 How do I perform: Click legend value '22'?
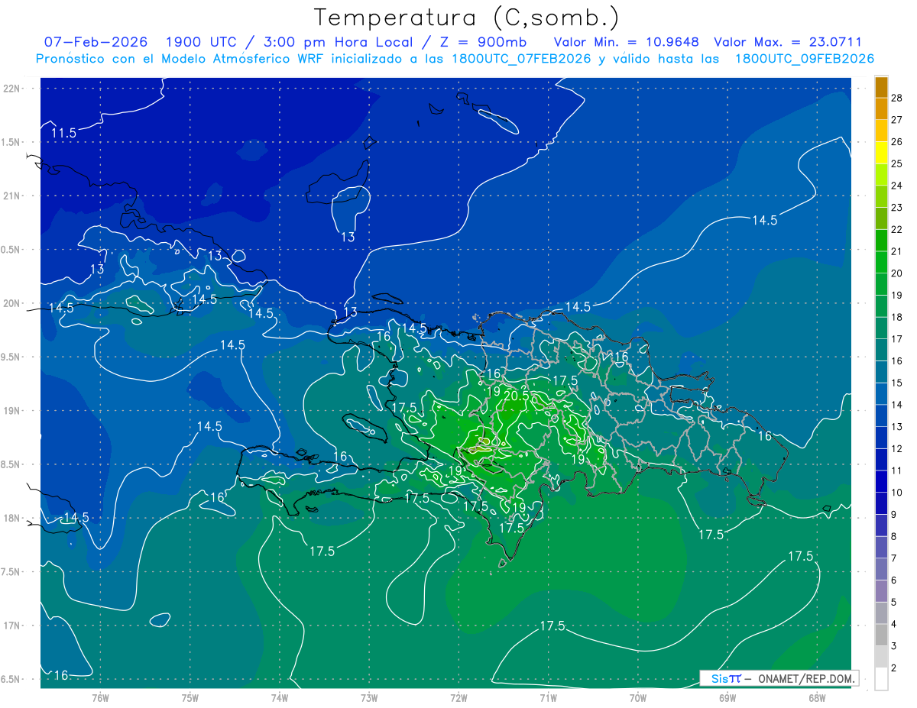(897, 229)
